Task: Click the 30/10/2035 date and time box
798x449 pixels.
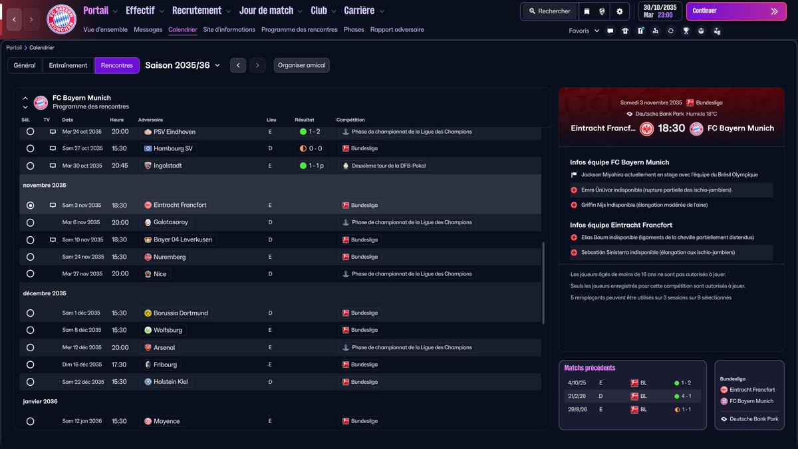Action: point(660,11)
